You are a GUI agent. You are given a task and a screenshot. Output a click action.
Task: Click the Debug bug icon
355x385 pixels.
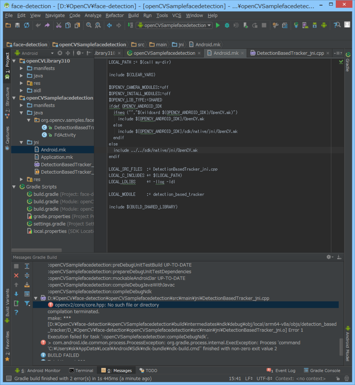tap(227, 25)
